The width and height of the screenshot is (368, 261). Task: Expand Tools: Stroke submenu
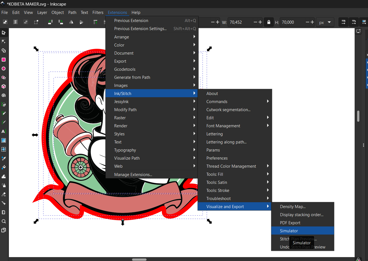[235, 190]
